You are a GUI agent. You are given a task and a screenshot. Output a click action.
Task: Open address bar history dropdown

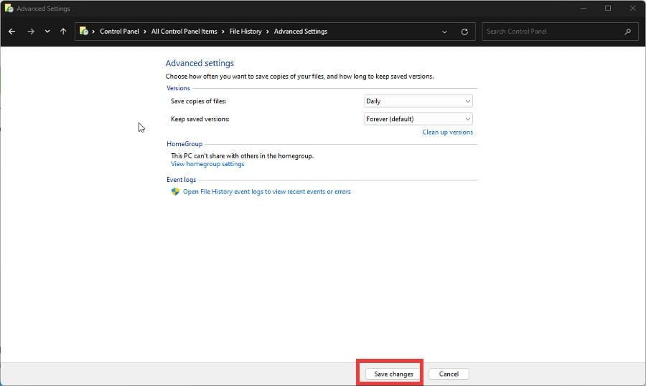coord(444,32)
